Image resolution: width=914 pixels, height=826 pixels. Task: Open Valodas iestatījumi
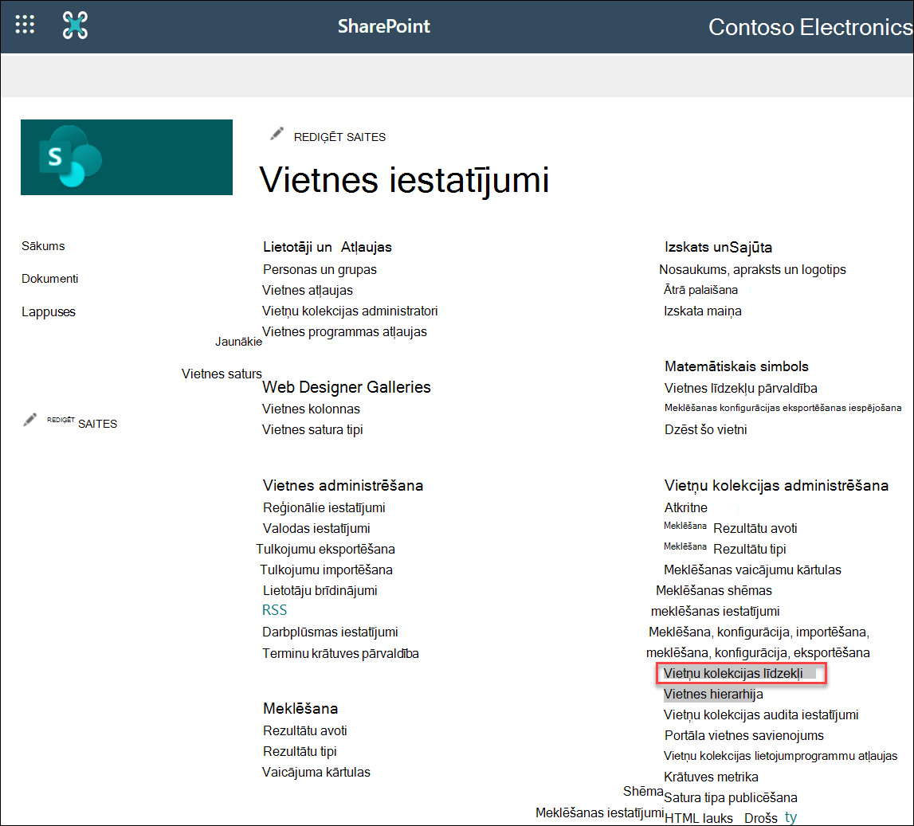click(316, 528)
